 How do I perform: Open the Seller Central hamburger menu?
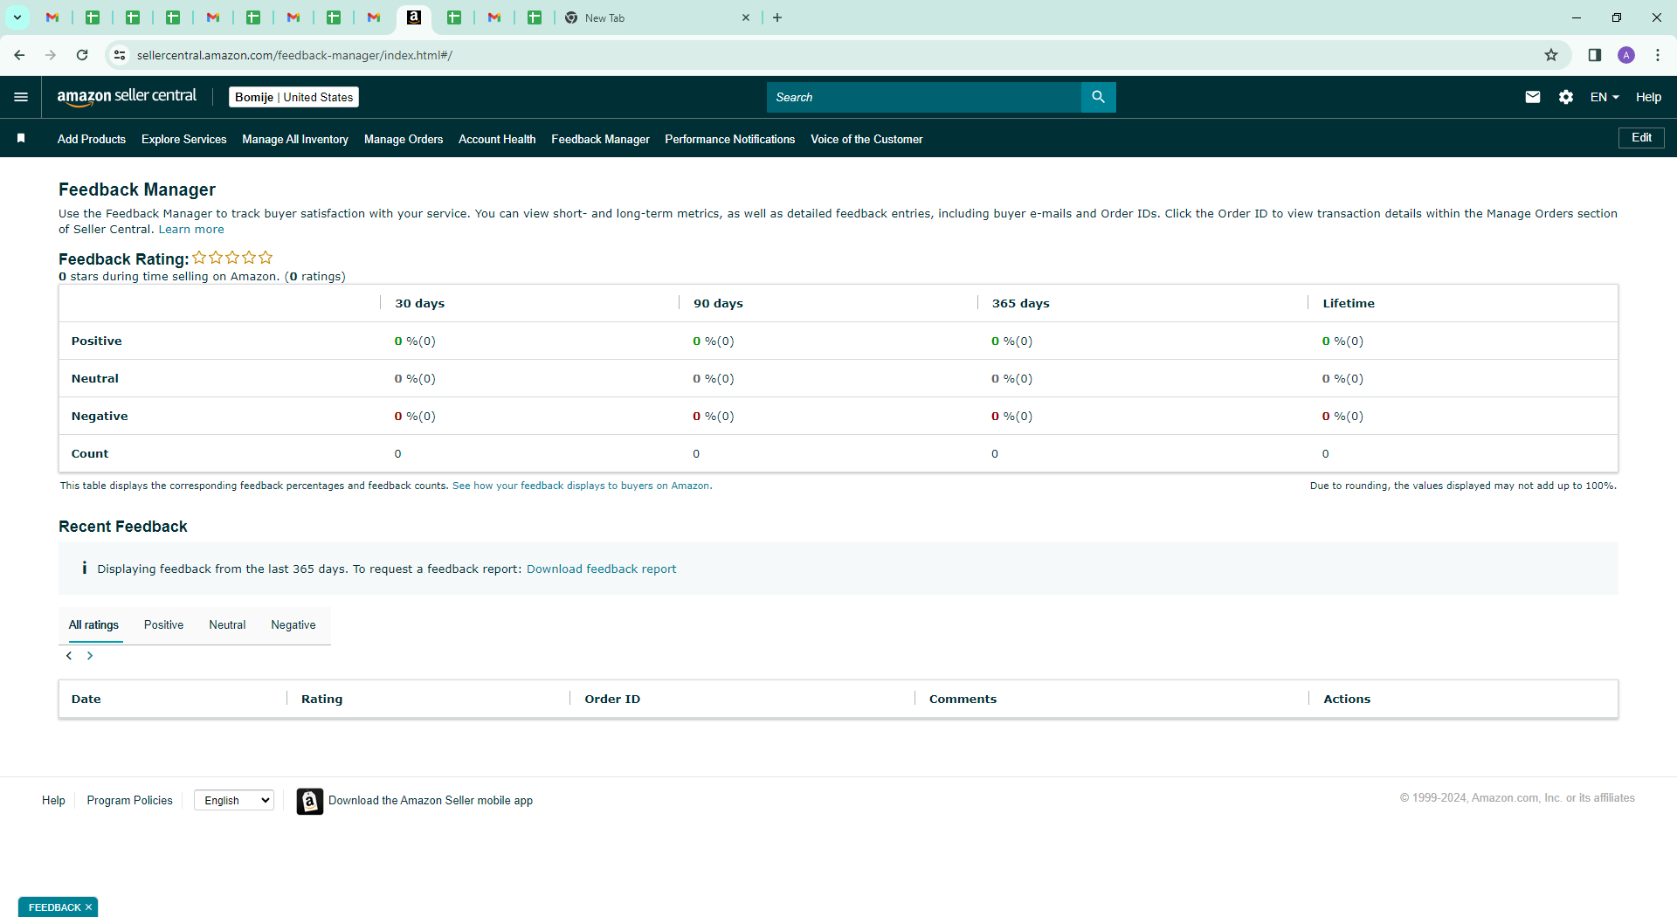pos(21,97)
